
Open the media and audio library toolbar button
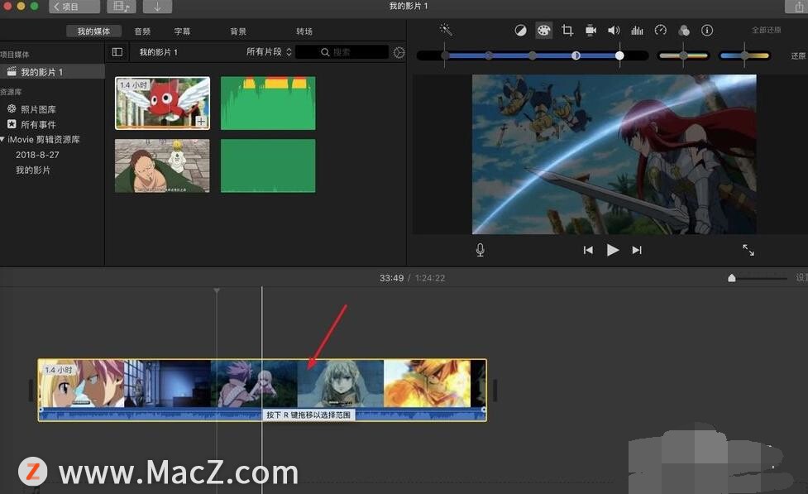click(121, 7)
